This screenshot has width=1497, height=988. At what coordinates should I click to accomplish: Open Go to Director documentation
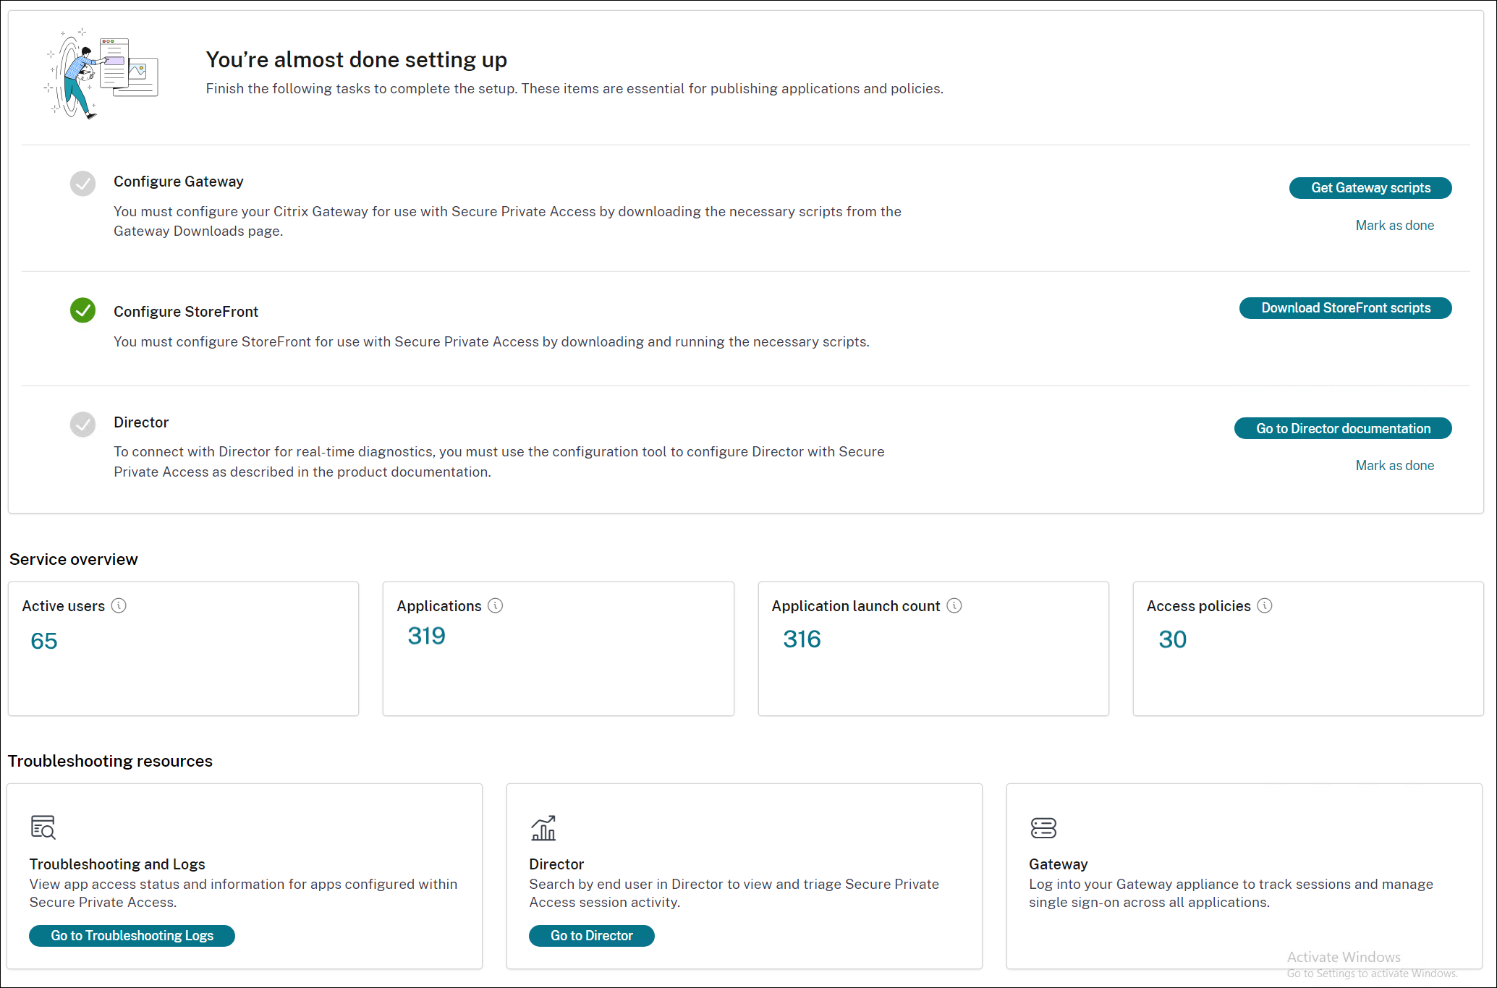pos(1342,428)
